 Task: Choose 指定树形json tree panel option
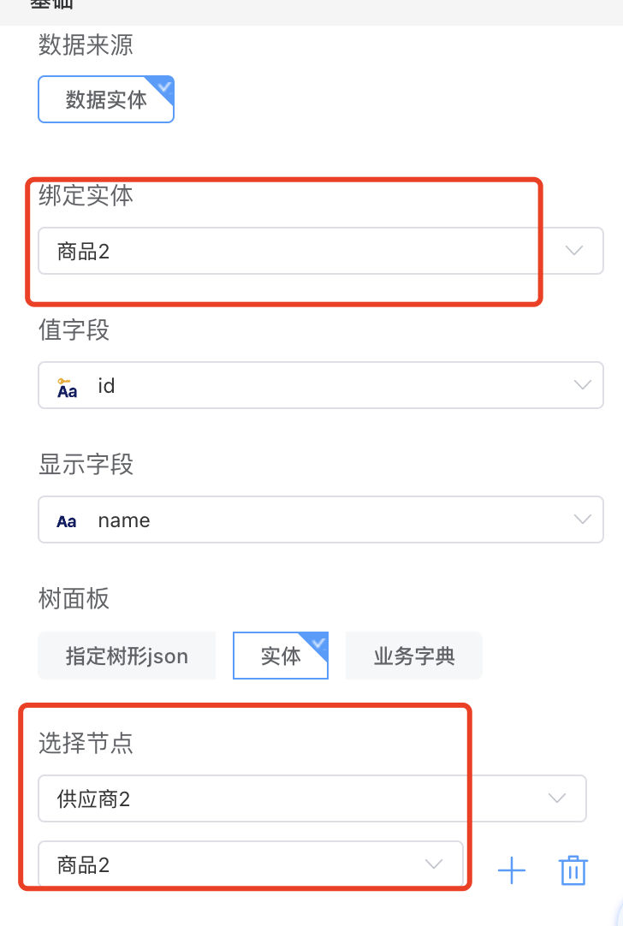(127, 656)
